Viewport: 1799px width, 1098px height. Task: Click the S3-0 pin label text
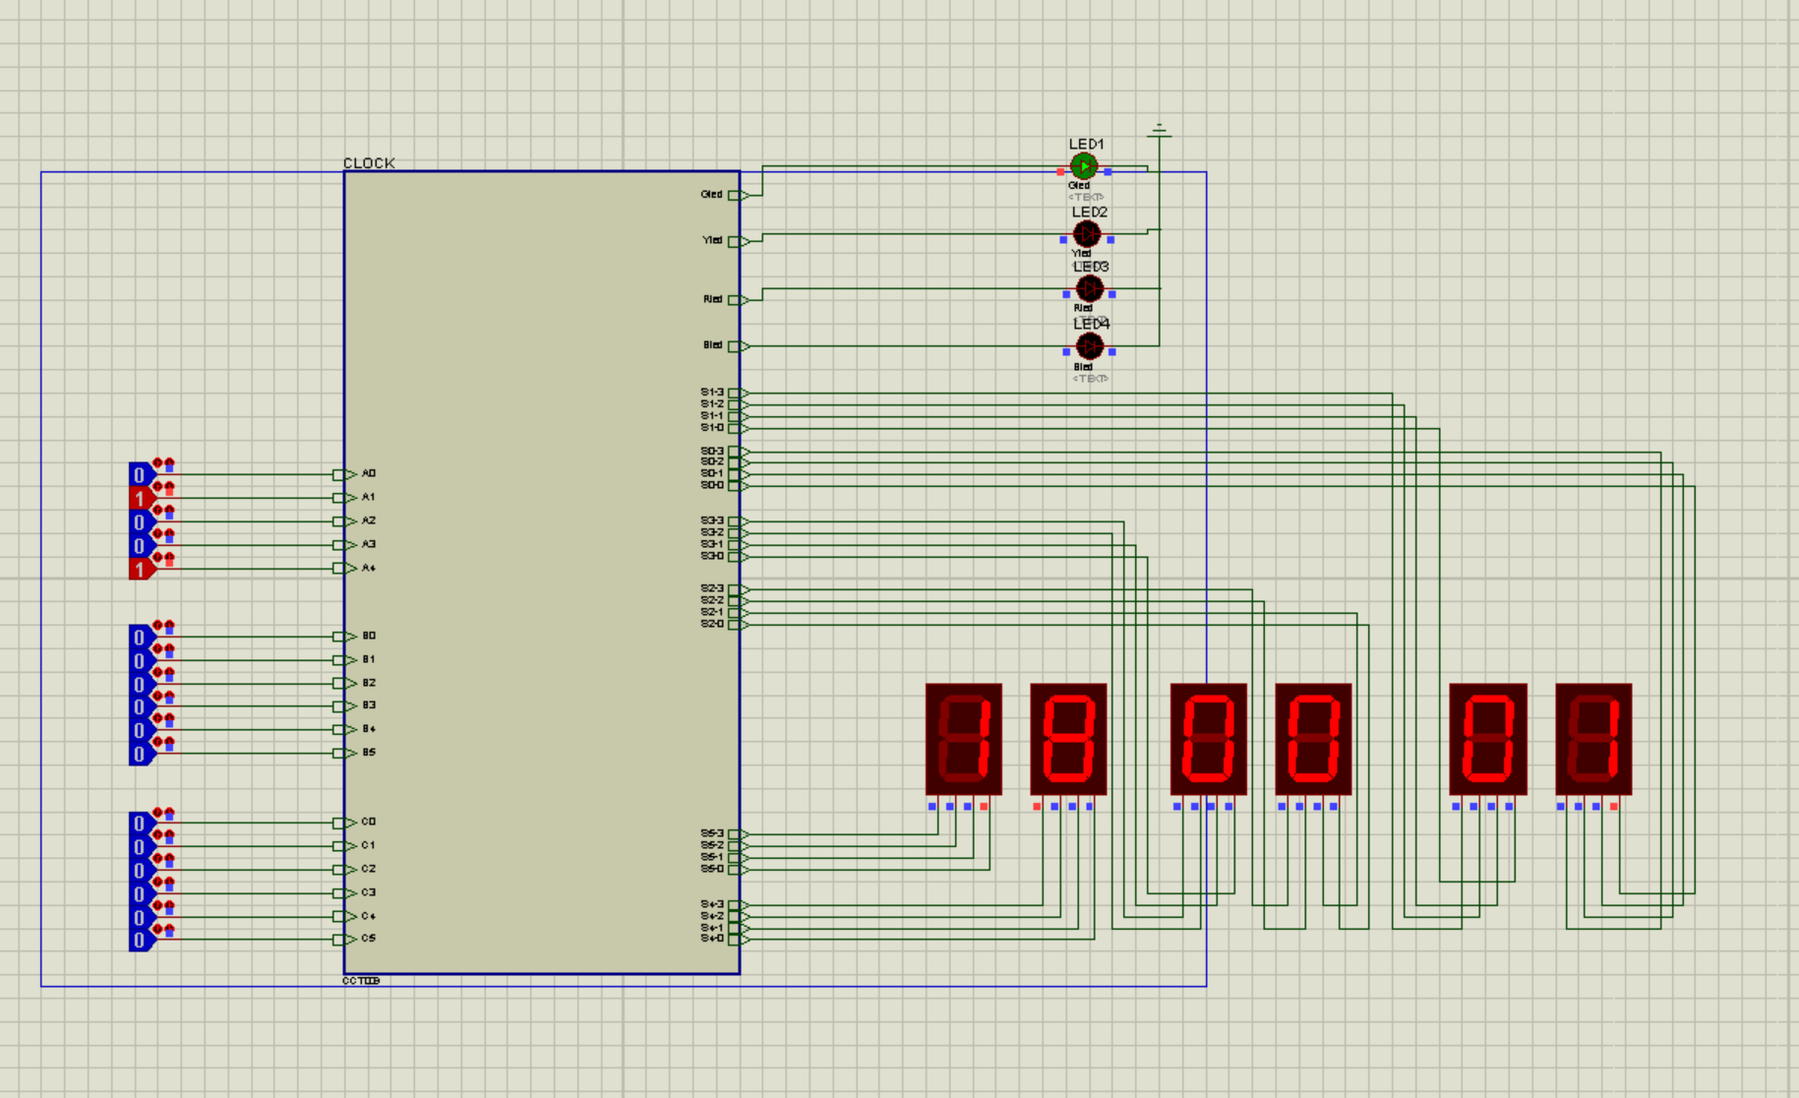pyautogui.click(x=712, y=556)
